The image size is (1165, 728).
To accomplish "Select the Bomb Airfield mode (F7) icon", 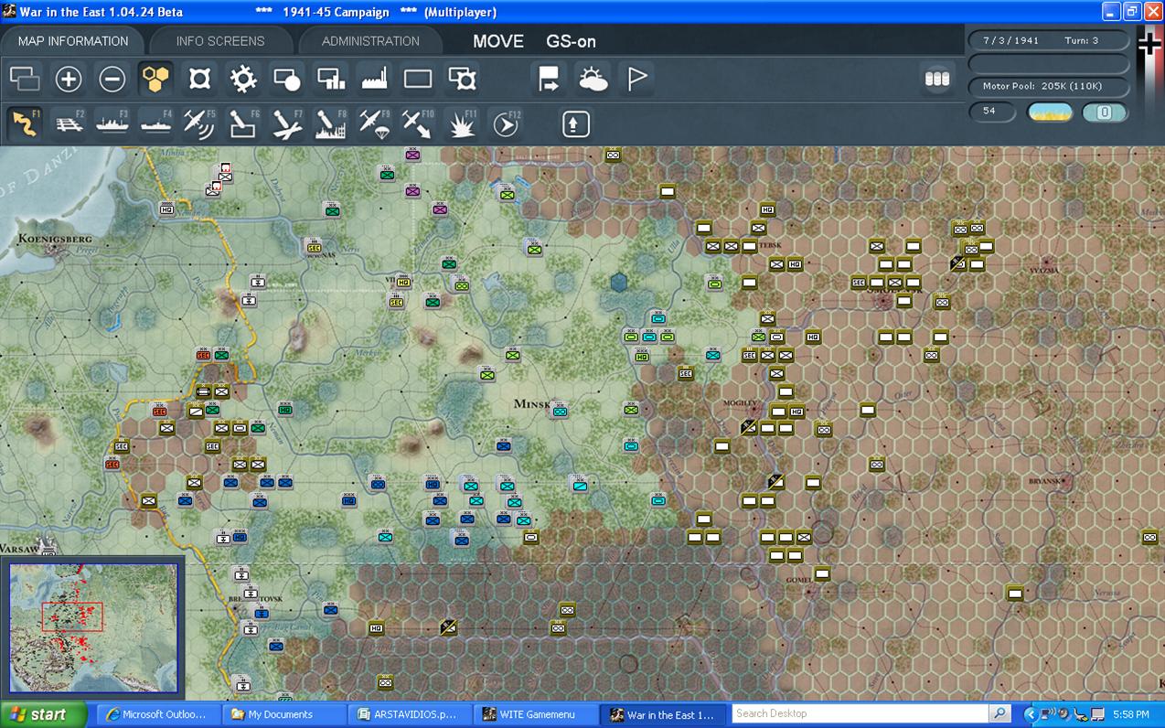I will pyautogui.click(x=287, y=123).
